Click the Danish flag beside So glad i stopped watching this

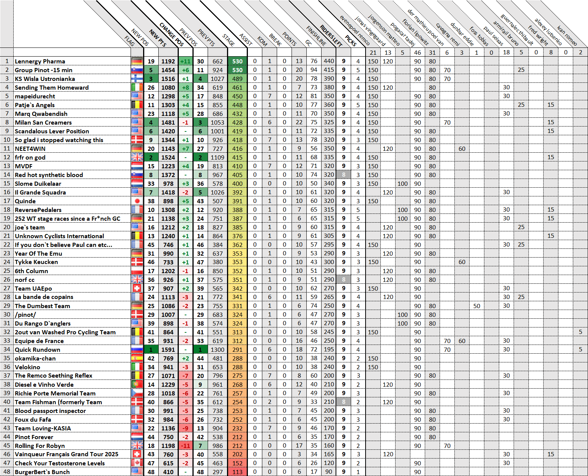137,140
